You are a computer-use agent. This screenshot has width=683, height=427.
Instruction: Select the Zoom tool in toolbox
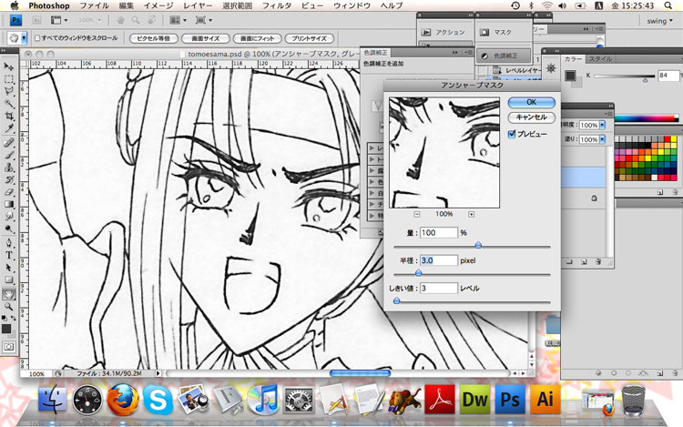[x=8, y=307]
